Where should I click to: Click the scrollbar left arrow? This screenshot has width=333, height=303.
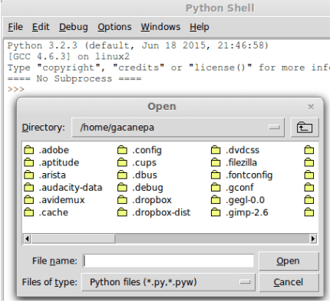click(27, 239)
